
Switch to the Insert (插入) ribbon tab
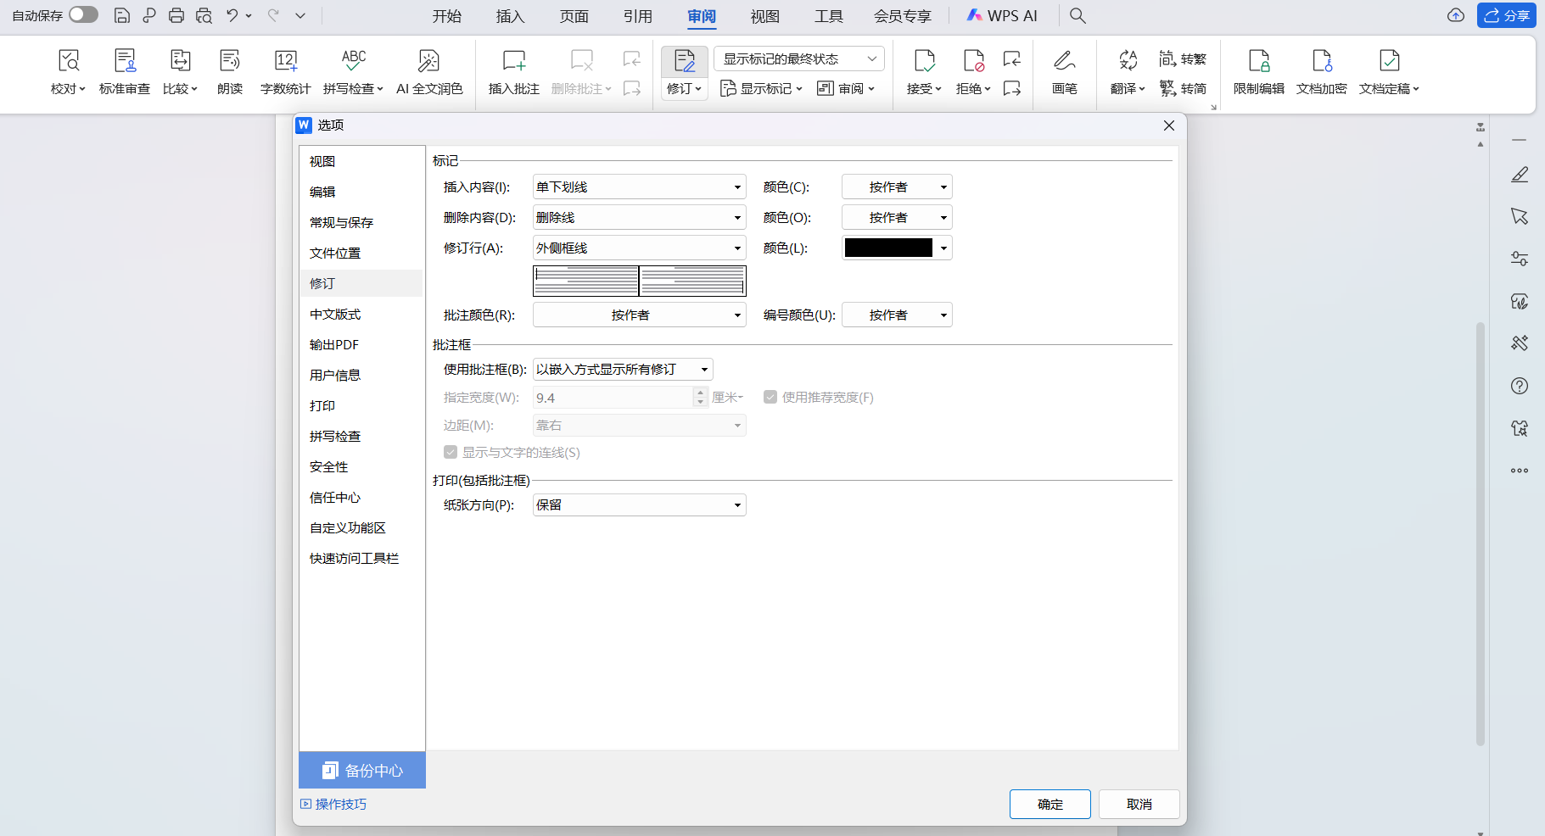tap(510, 16)
